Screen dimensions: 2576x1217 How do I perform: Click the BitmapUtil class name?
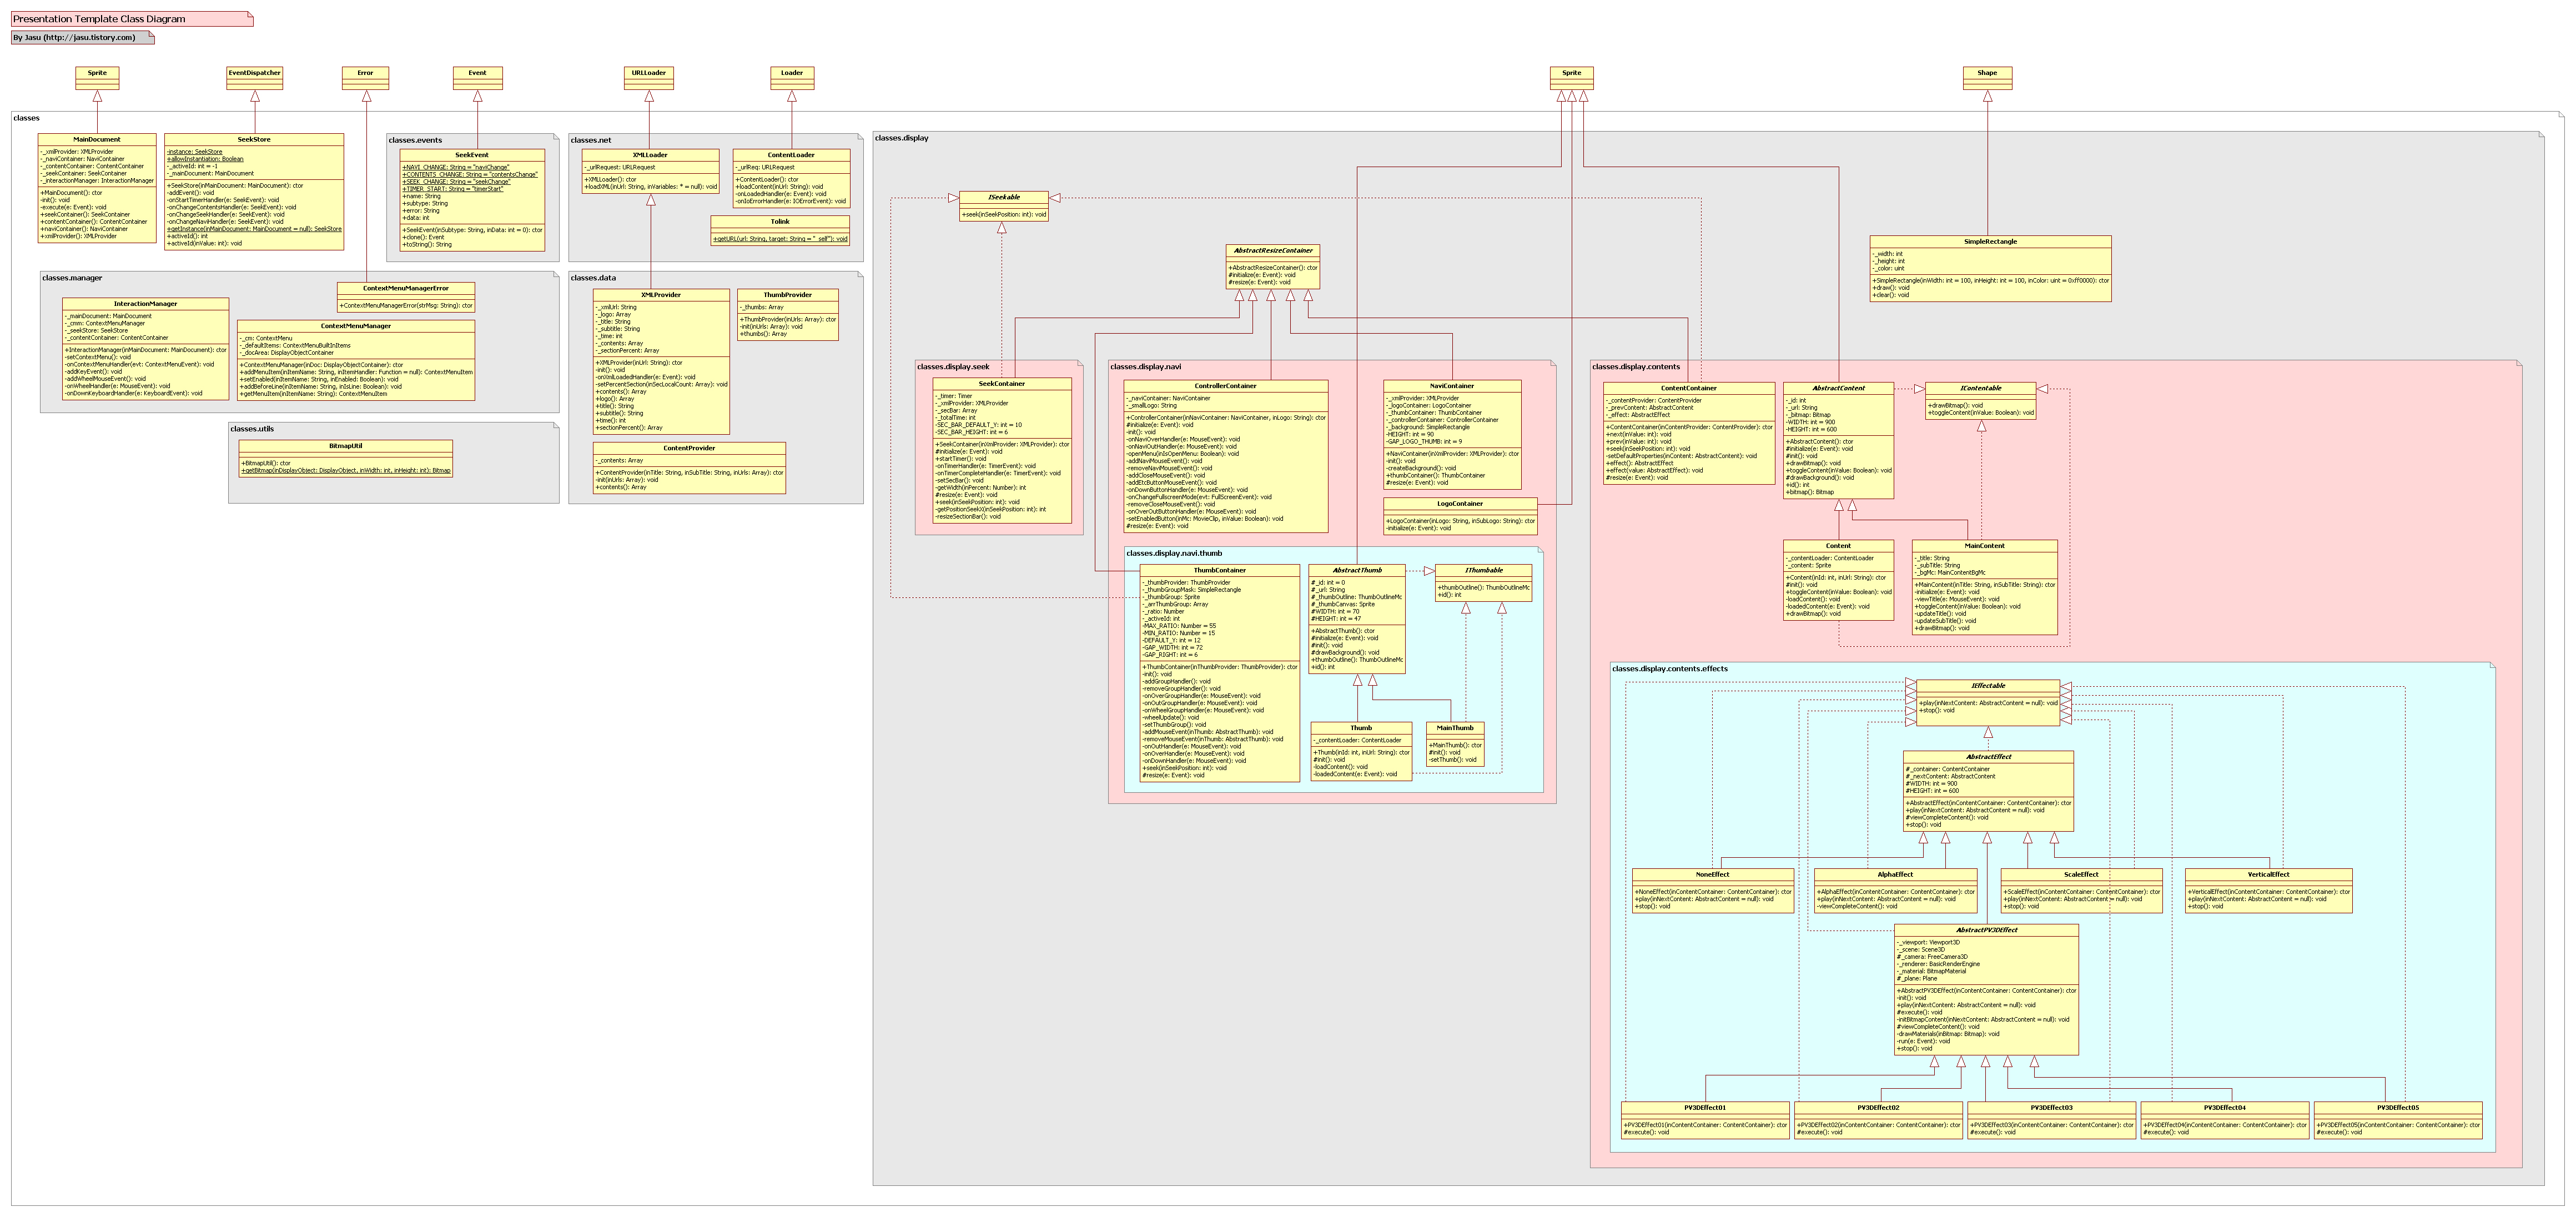(x=346, y=446)
